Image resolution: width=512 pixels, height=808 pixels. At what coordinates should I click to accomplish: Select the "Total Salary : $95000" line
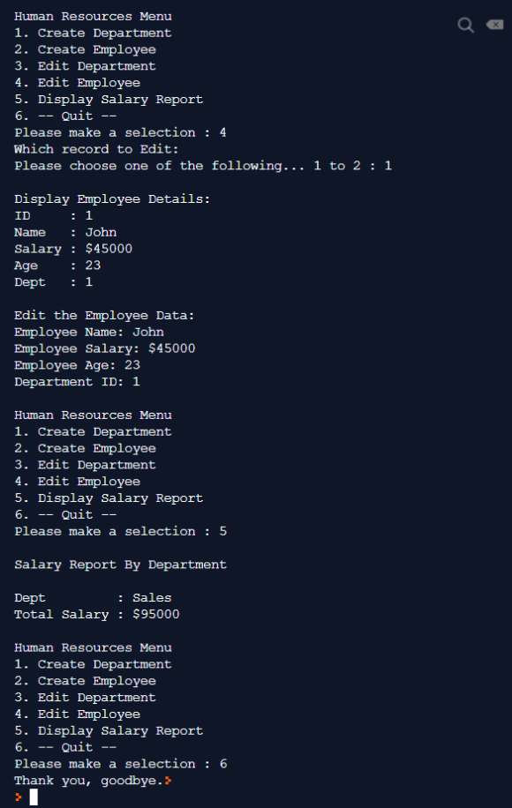point(97,614)
